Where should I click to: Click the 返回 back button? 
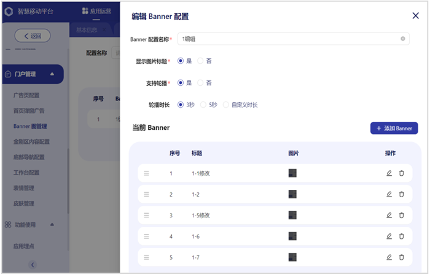(33, 36)
